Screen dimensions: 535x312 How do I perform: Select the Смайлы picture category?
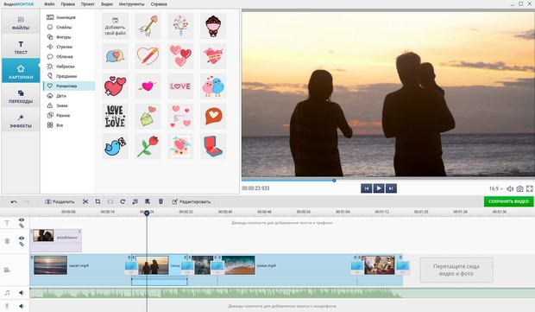68,27
